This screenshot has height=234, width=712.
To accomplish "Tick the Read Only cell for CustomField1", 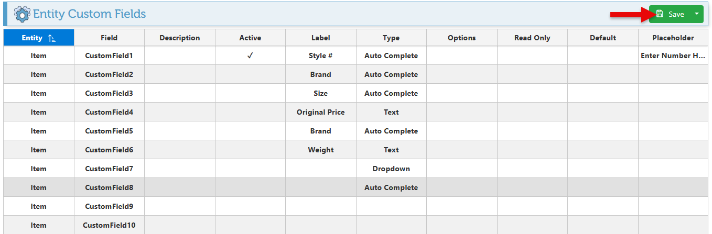I will (532, 55).
